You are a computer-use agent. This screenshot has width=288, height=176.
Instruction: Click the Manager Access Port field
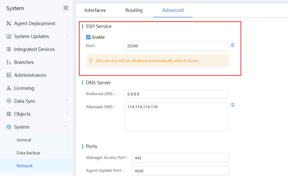pos(180,158)
